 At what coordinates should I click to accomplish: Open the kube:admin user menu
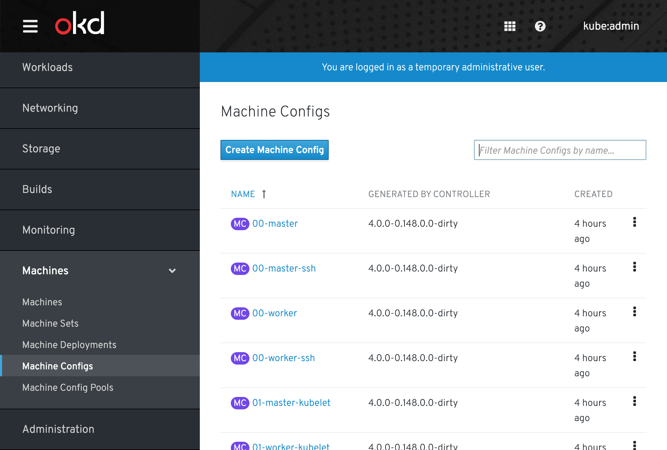pos(611,26)
